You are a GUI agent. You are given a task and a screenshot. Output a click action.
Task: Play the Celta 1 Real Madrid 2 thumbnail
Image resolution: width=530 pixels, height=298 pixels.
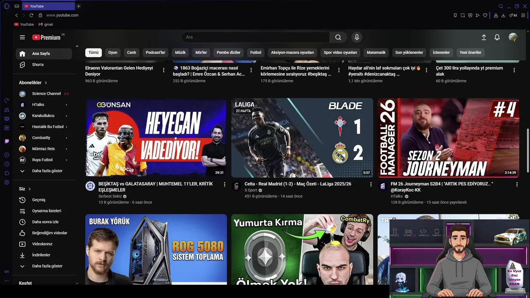302,138
